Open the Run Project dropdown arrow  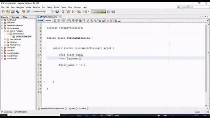(x=76, y=12)
